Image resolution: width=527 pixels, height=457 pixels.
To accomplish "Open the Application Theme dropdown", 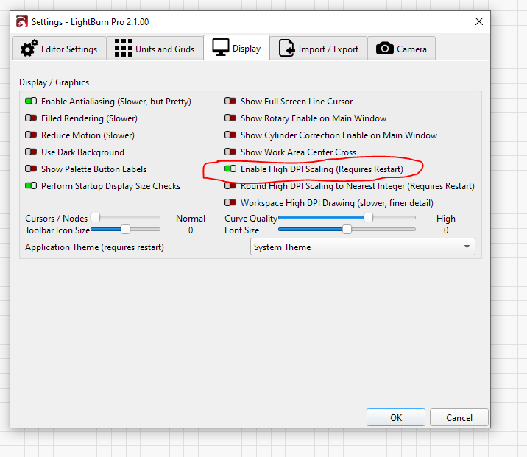I will 363,247.
